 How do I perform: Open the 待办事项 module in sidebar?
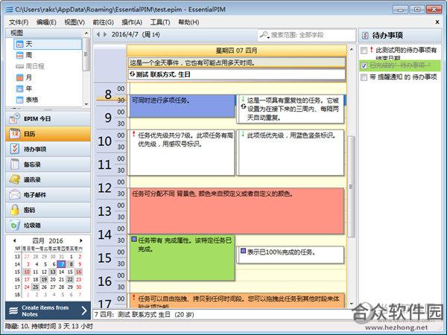(48, 149)
